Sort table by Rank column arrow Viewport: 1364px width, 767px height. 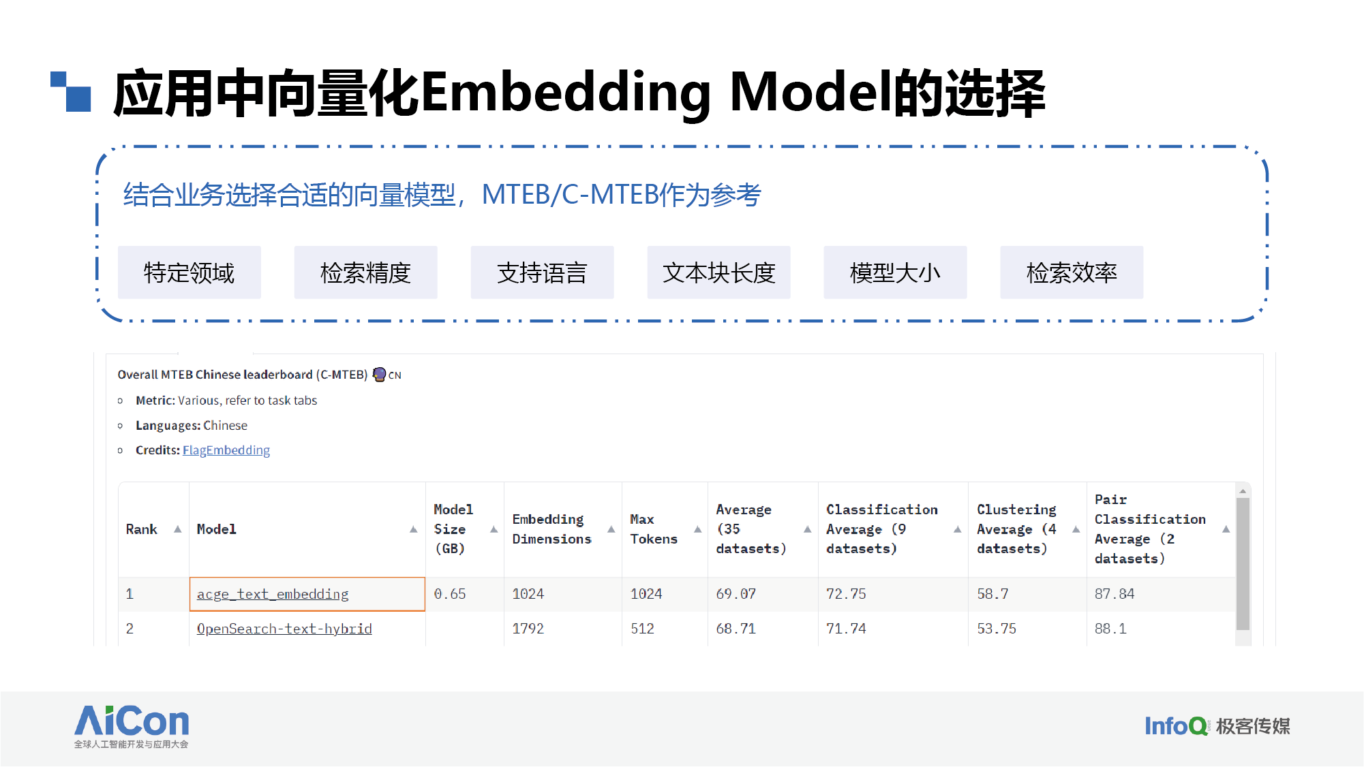point(177,529)
